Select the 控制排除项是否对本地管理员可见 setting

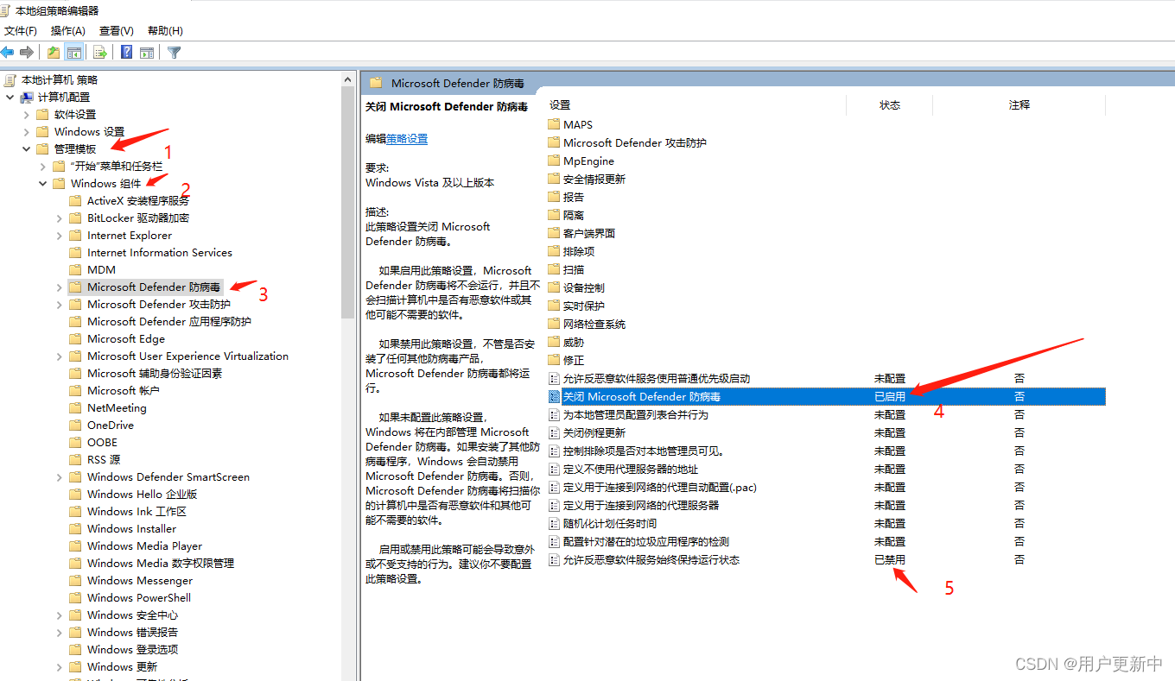tap(643, 451)
